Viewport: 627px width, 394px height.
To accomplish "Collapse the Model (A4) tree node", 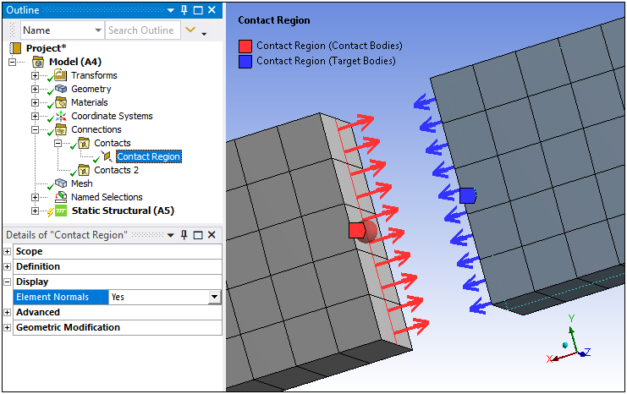I will (12, 62).
